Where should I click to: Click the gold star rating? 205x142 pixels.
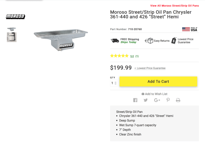click(x=119, y=56)
